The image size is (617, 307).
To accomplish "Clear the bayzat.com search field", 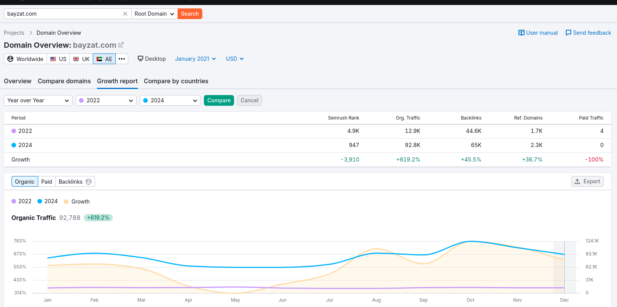I will pos(125,14).
